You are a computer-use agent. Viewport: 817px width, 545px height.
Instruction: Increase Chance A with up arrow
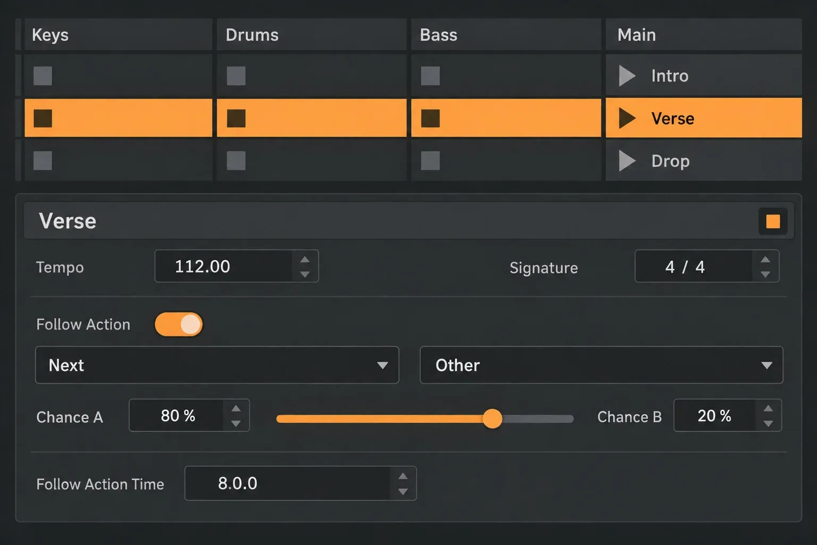(236, 408)
